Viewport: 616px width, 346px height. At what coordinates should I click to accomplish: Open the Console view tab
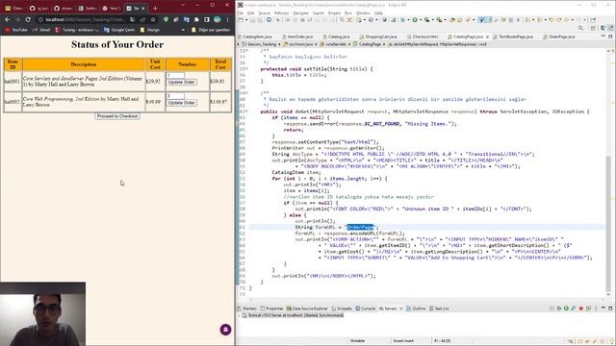click(x=366, y=309)
